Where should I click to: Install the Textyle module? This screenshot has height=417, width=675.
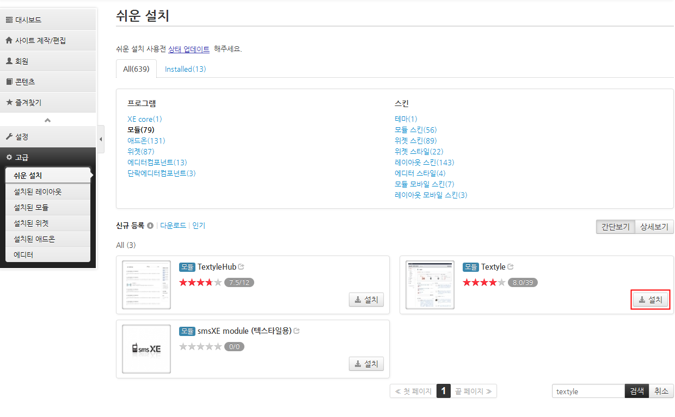651,300
